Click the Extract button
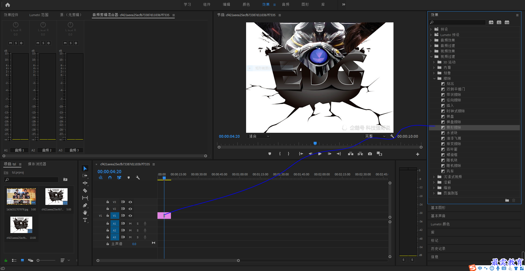525x271 pixels. point(360,154)
